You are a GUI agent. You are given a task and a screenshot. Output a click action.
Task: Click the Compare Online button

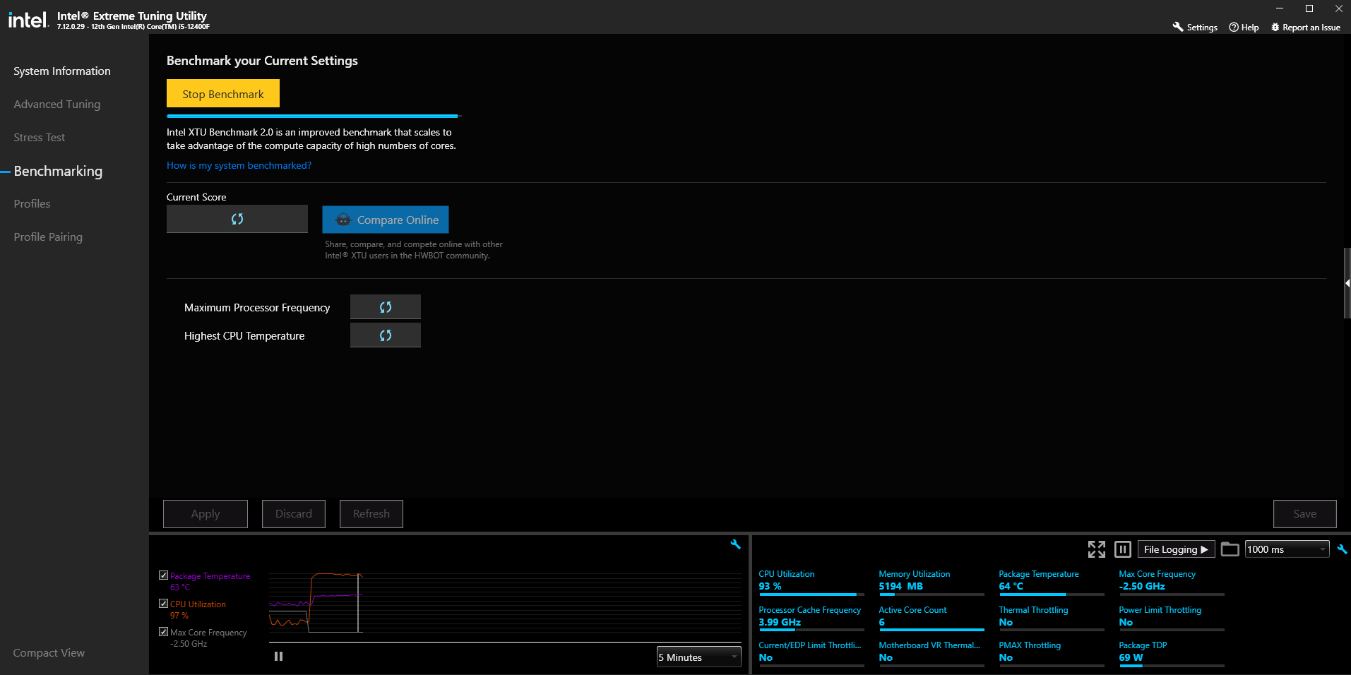[386, 220]
